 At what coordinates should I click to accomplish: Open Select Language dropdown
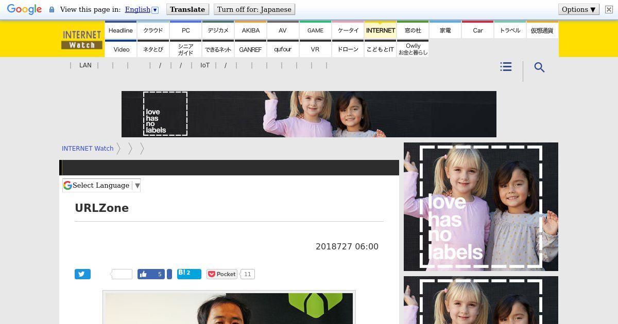coord(101,186)
